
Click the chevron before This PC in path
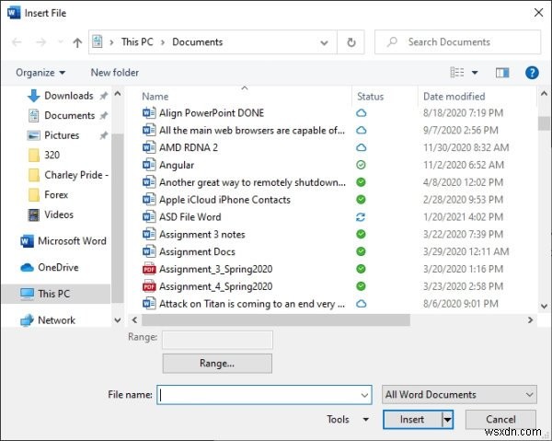pos(111,42)
